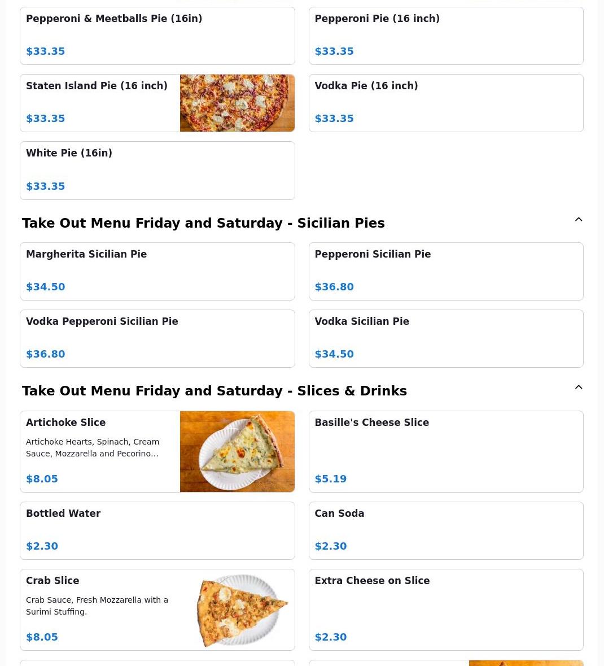
Task: Click the Sicilian Pies section heading
Action: (203, 223)
